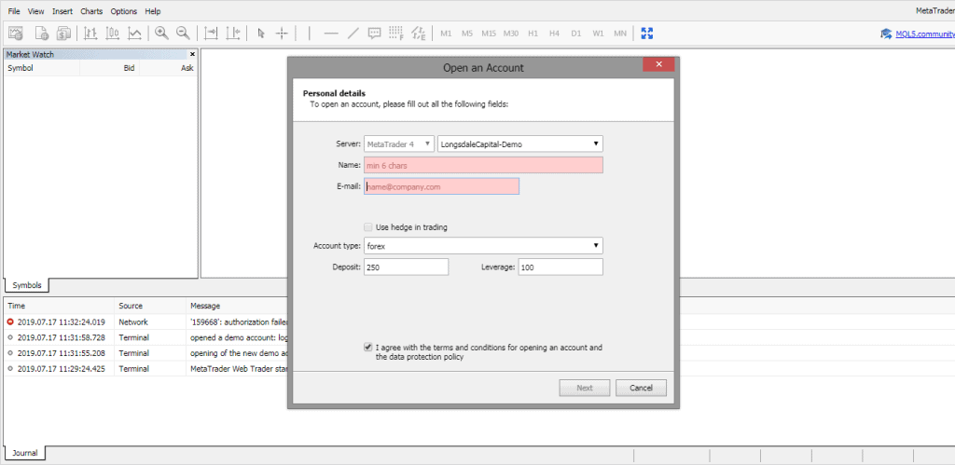The width and height of the screenshot is (955, 465).
Task: Click the Time column header in Journal
Action: [59, 307]
